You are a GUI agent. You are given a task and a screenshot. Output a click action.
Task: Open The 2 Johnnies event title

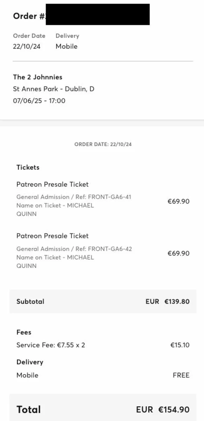tap(38, 77)
